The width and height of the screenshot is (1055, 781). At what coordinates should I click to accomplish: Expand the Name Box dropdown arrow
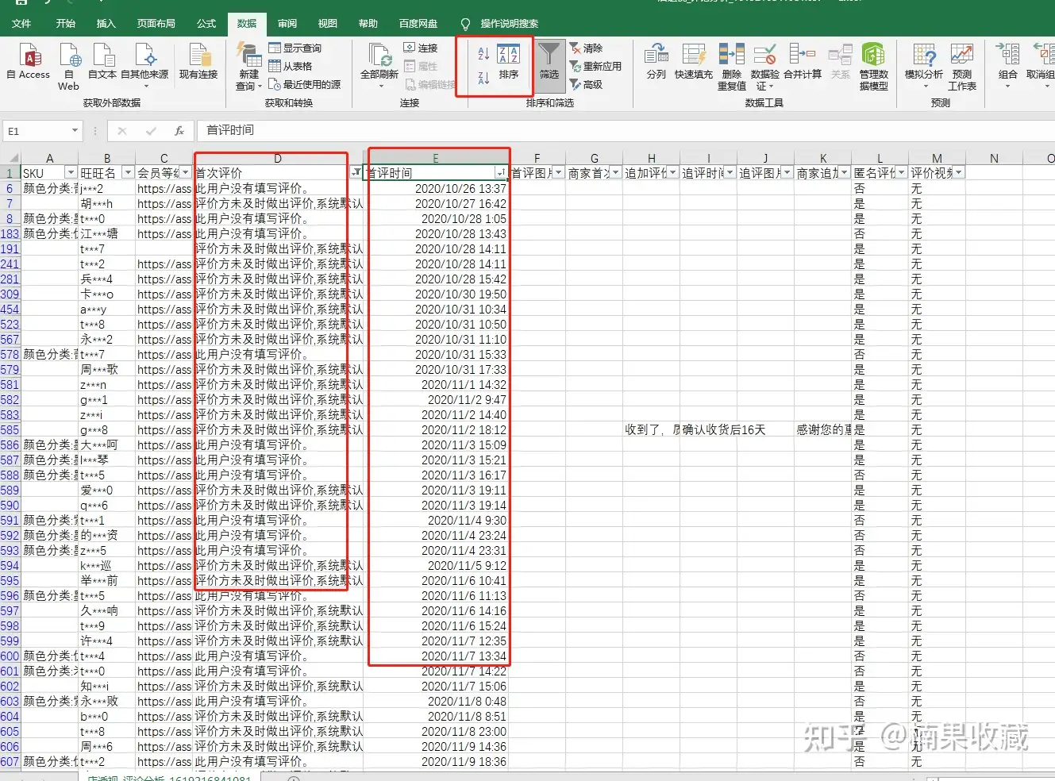(75, 130)
